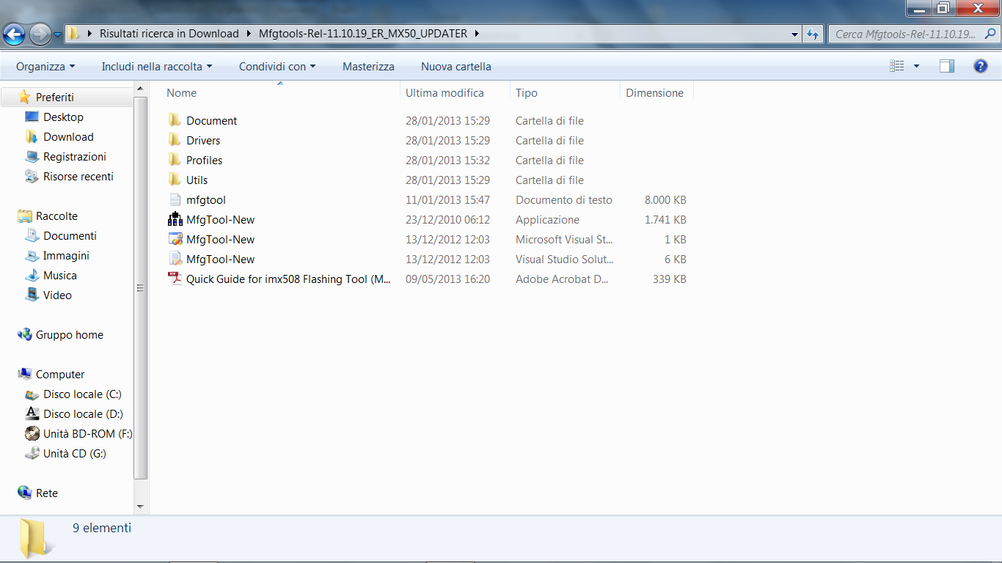Select Computer in the navigation pane

point(60,374)
